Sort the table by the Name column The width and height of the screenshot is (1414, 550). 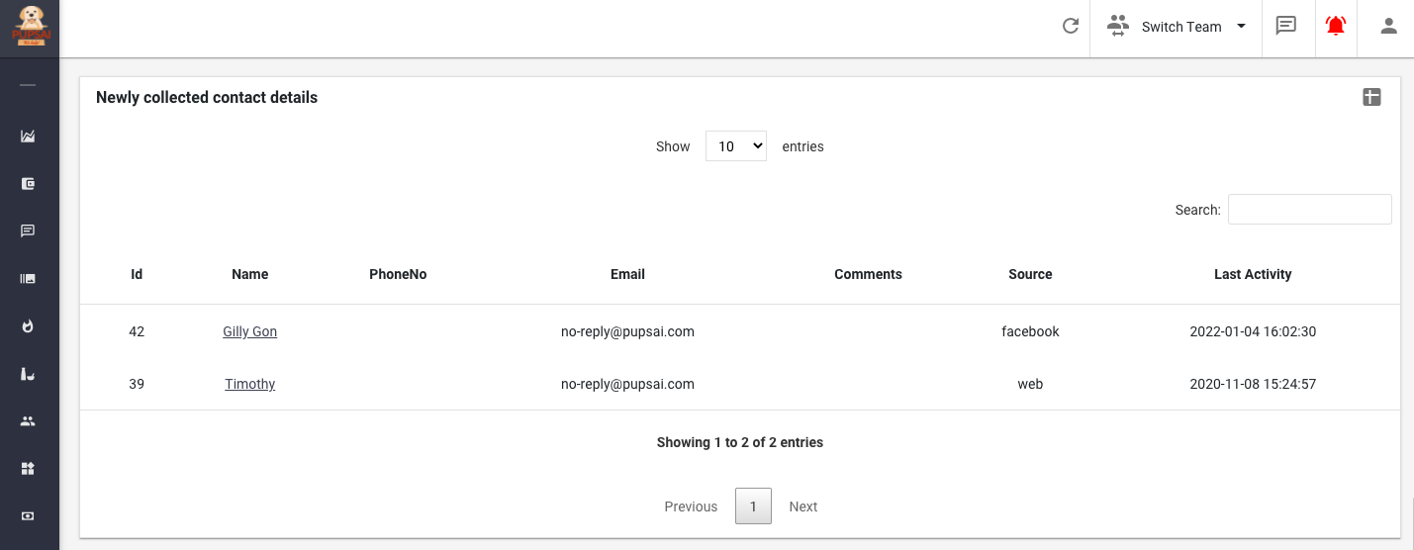coord(249,274)
